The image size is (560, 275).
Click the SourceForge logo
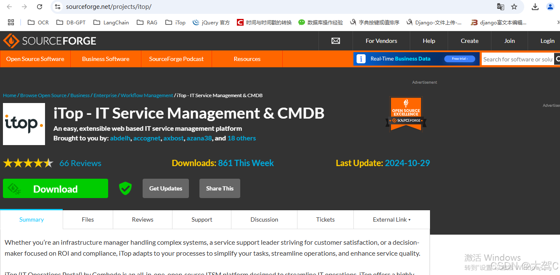point(50,41)
